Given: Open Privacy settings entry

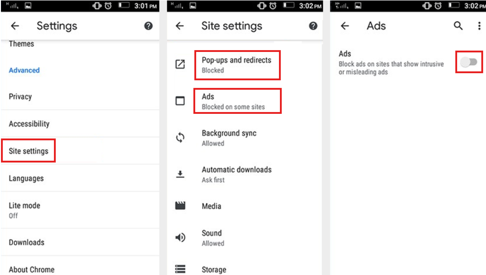Looking at the screenshot, I should point(20,96).
